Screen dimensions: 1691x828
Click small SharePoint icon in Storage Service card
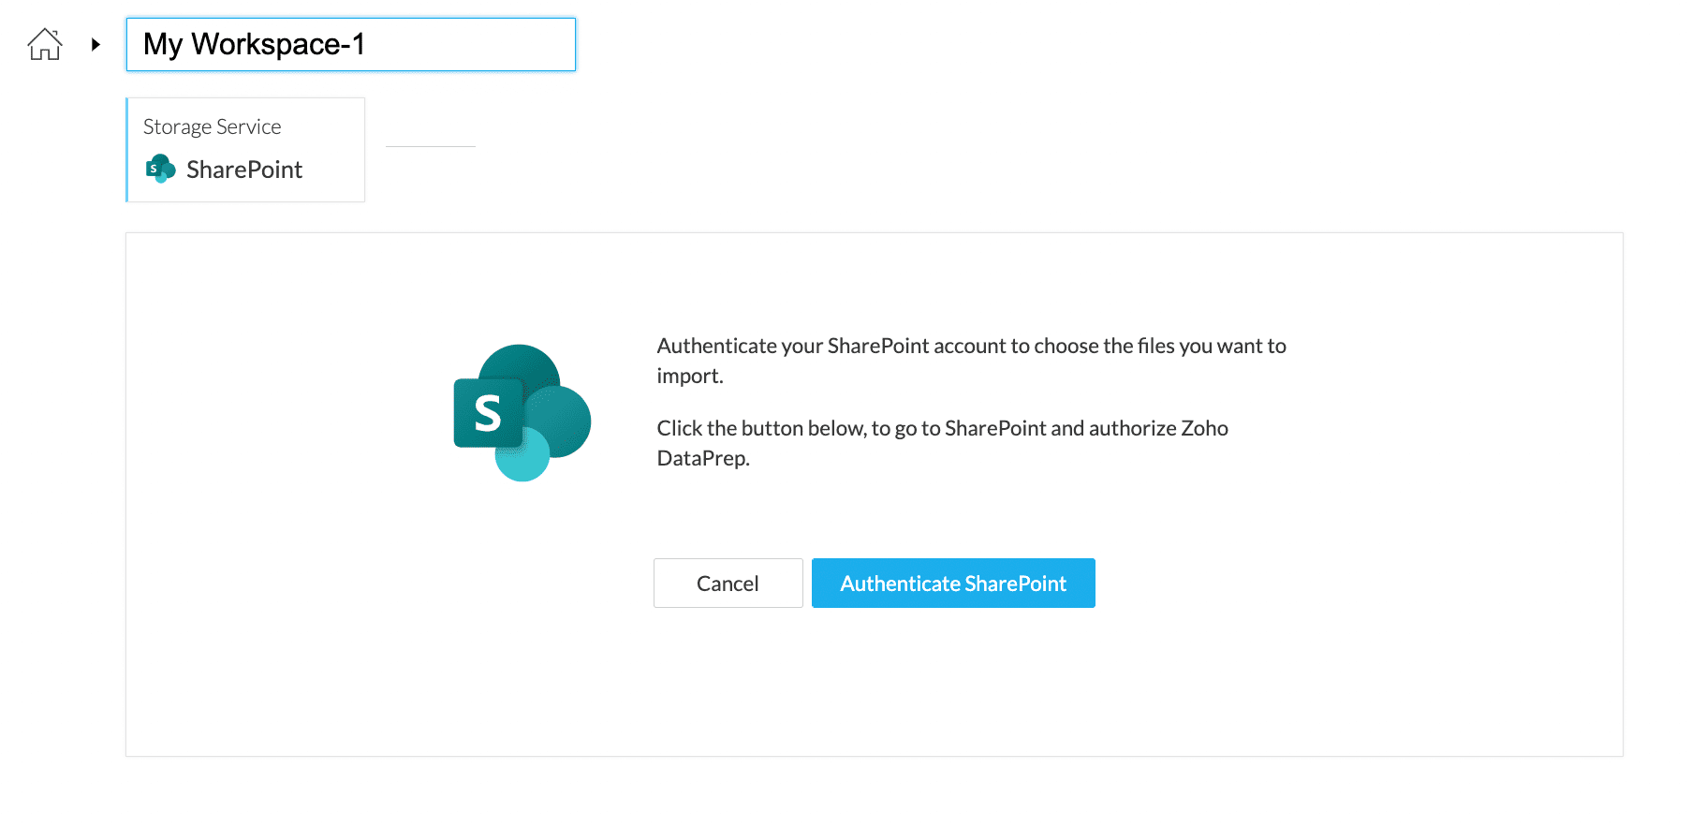click(x=160, y=169)
